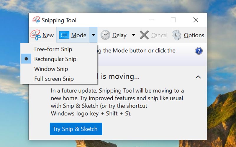This screenshot has height=147, width=236.
Task: Click the Options text label
Action: pos(194,35)
